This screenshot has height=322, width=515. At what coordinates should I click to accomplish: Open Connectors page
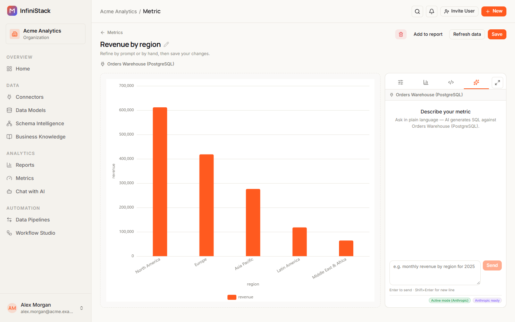45,97
